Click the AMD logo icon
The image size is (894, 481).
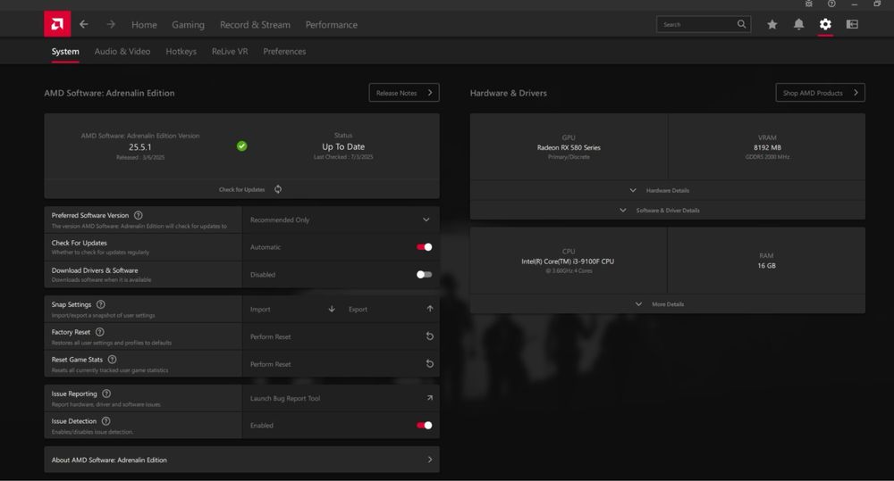57,24
